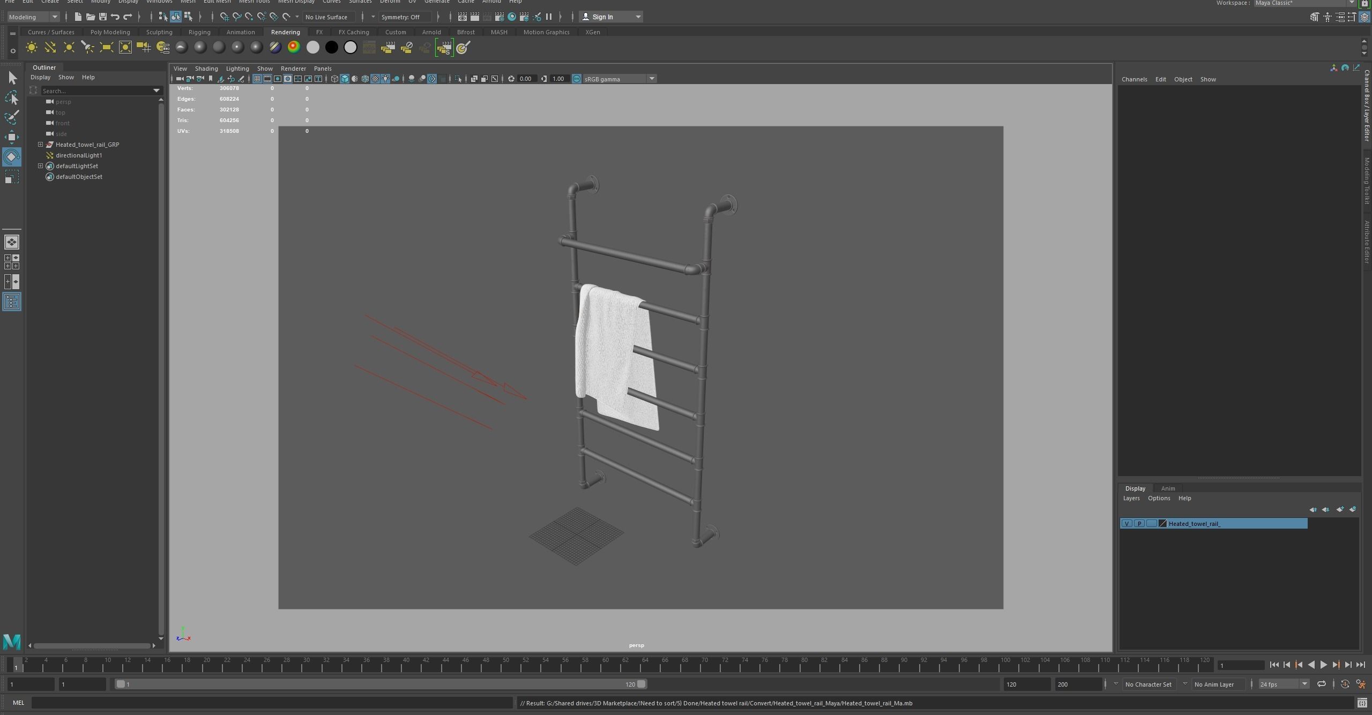Toggle textured display checker button
Screen dimensions: 1372x715
pyautogui.click(x=375, y=79)
